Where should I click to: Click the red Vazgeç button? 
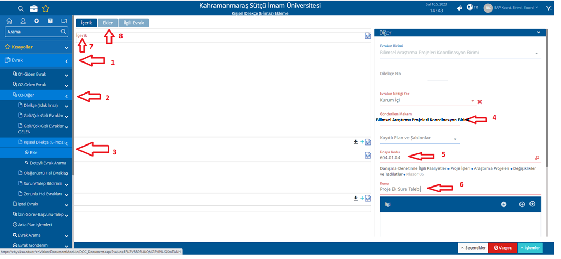(x=502, y=248)
